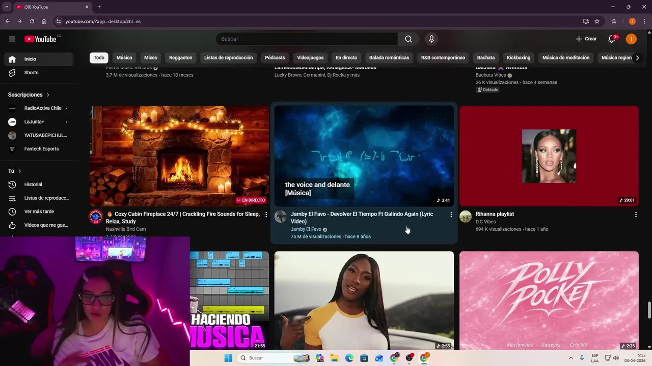Viewport: 652px width, 366px height.
Task: Select the Música filter chip
Action: coord(124,58)
